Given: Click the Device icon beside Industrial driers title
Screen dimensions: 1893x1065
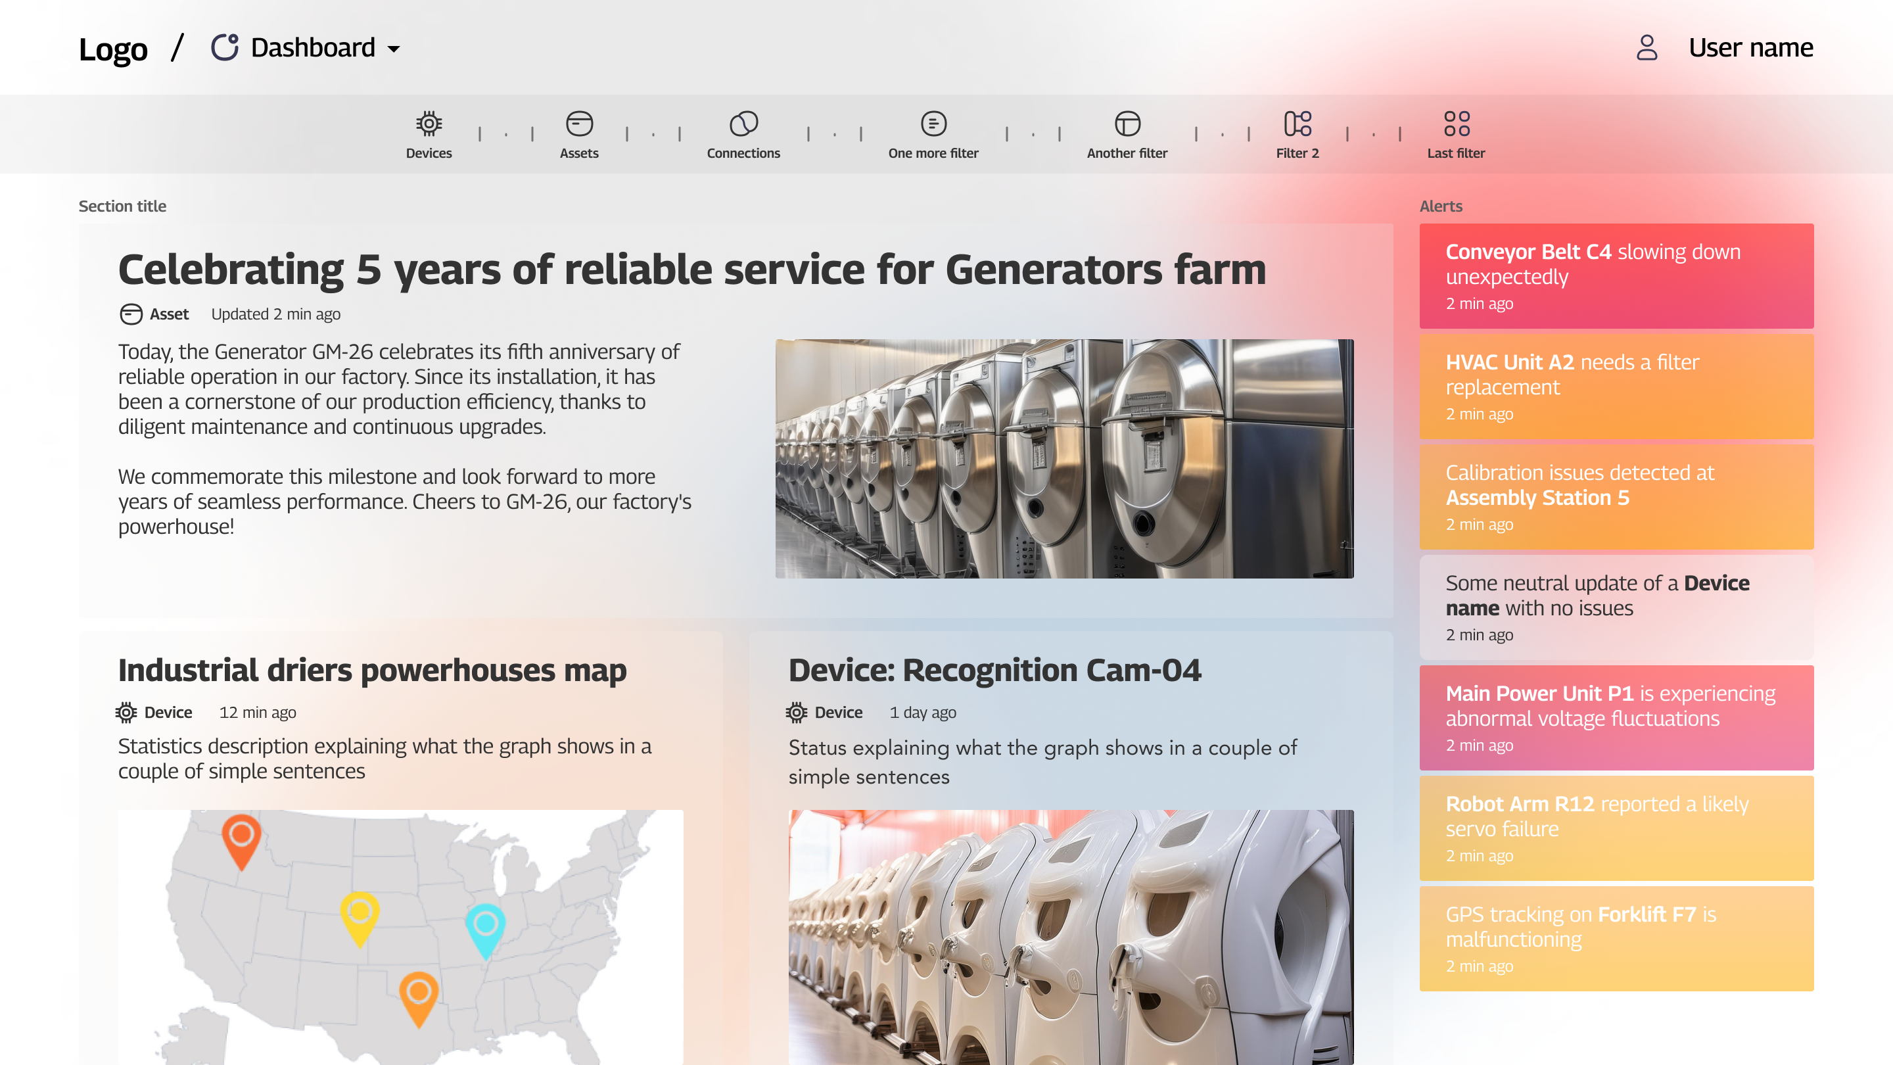Looking at the screenshot, I should (125, 711).
